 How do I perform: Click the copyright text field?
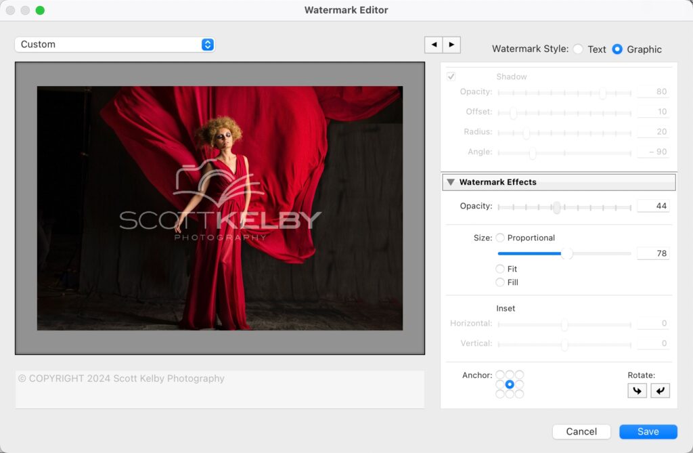click(x=220, y=389)
